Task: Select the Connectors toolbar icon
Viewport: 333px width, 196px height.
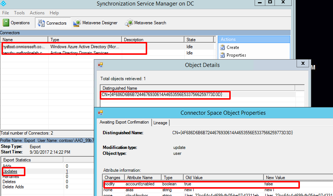Action: pyautogui.click(x=41, y=23)
